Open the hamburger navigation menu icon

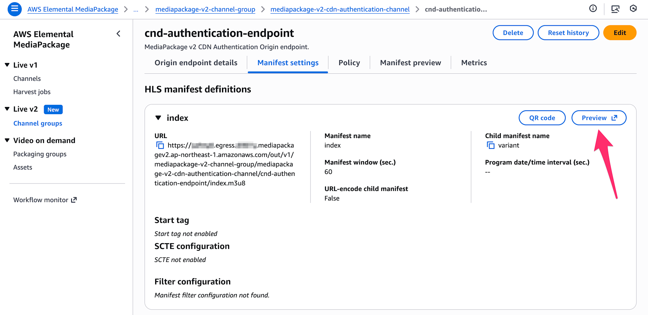[x=15, y=9]
